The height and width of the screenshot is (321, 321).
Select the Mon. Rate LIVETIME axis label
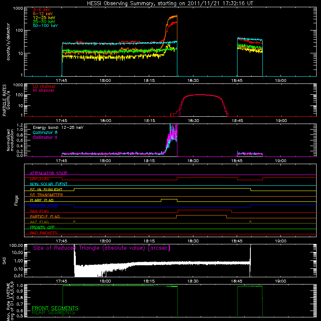(10, 302)
